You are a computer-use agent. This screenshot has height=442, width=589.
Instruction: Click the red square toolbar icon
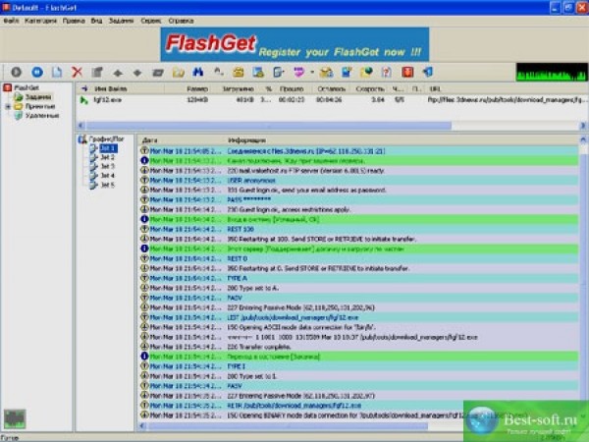(x=407, y=72)
